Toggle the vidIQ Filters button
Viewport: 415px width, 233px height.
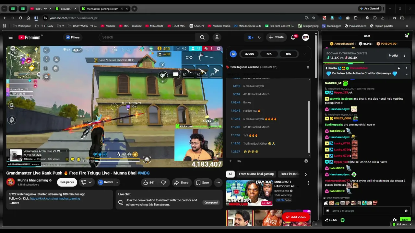tap(73, 38)
